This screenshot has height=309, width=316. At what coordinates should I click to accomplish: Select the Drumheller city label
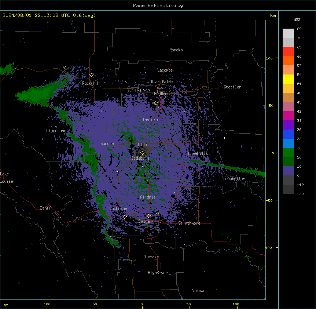[x=234, y=179]
